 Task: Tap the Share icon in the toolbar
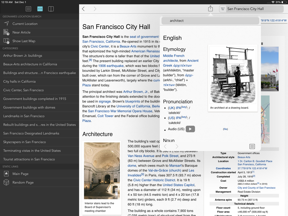[210, 9]
